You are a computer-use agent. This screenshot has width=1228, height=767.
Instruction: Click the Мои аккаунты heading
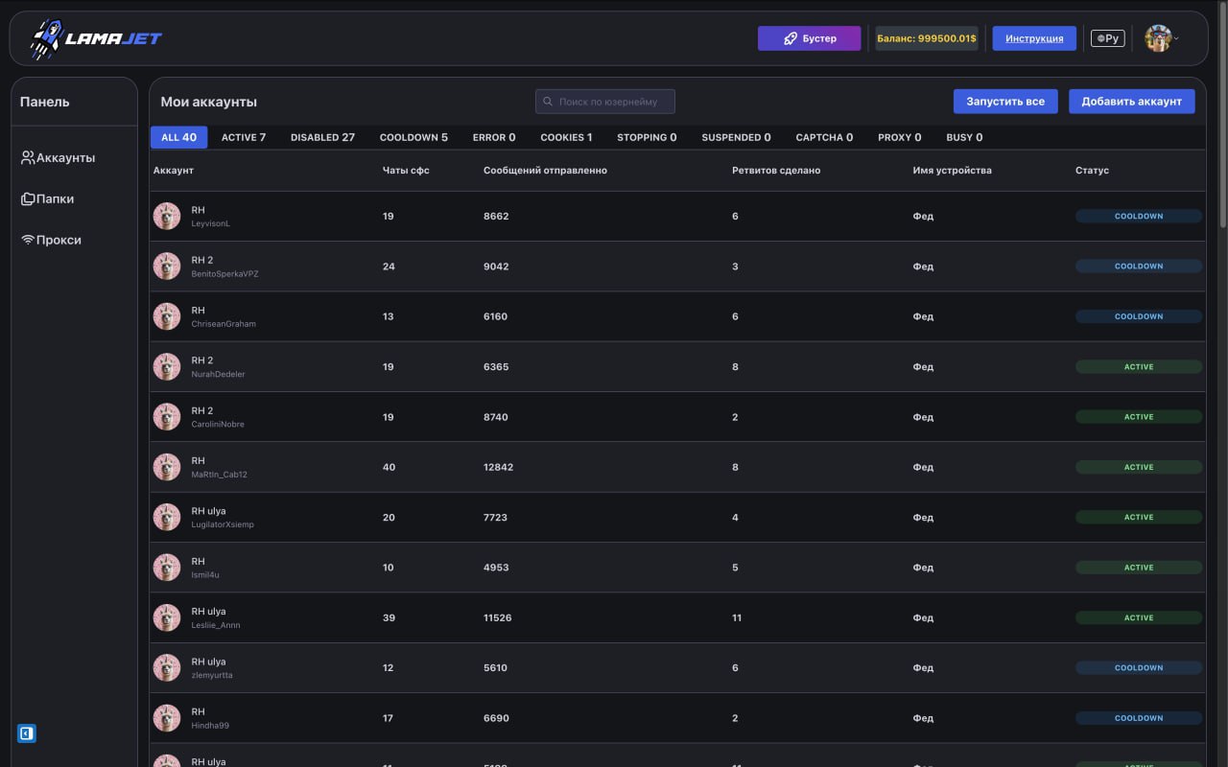(208, 102)
